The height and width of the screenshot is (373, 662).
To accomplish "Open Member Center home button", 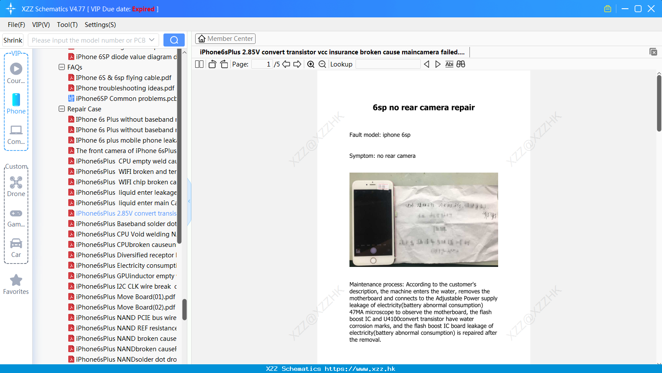I will click(x=225, y=39).
